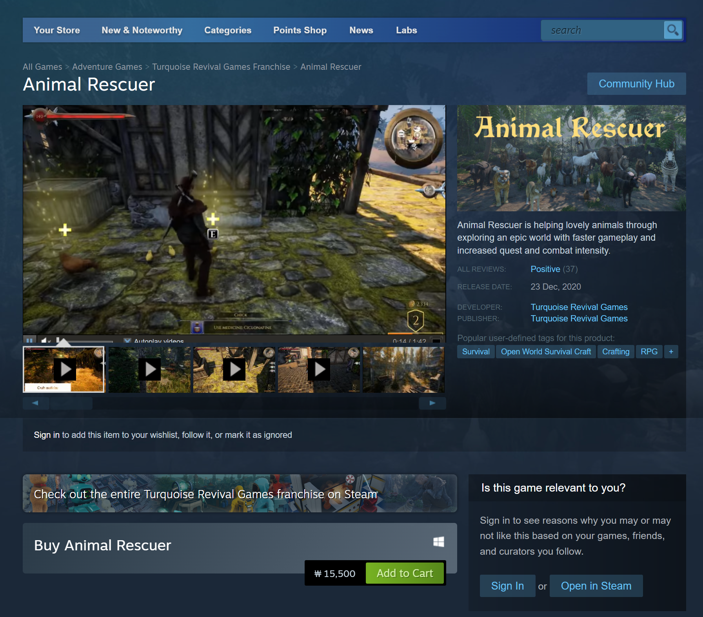
Task: Play the second forest video thumbnail
Action: click(x=149, y=370)
